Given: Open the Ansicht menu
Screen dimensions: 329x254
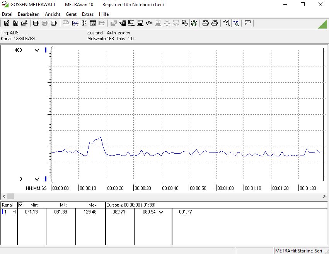Looking at the screenshot, I should coord(53,14).
